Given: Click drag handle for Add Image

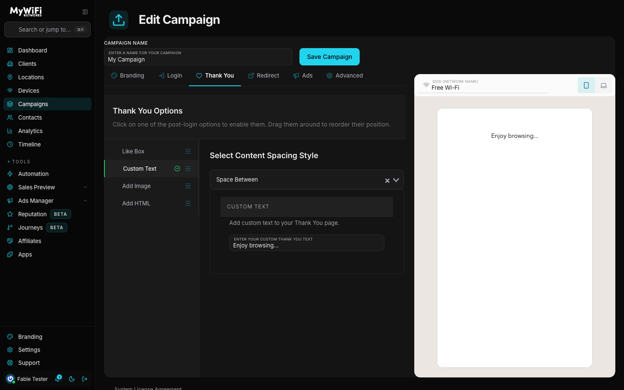Looking at the screenshot, I should click(x=188, y=186).
